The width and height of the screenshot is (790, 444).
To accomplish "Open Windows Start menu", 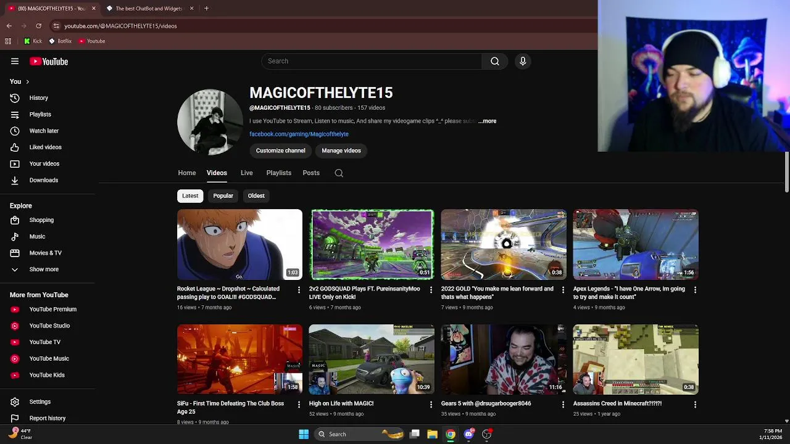I will [x=304, y=434].
